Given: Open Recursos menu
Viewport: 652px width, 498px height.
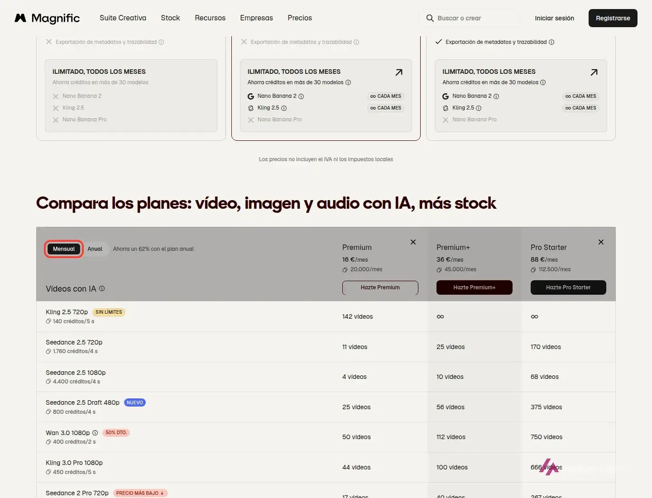Looking at the screenshot, I should (x=210, y=18).
